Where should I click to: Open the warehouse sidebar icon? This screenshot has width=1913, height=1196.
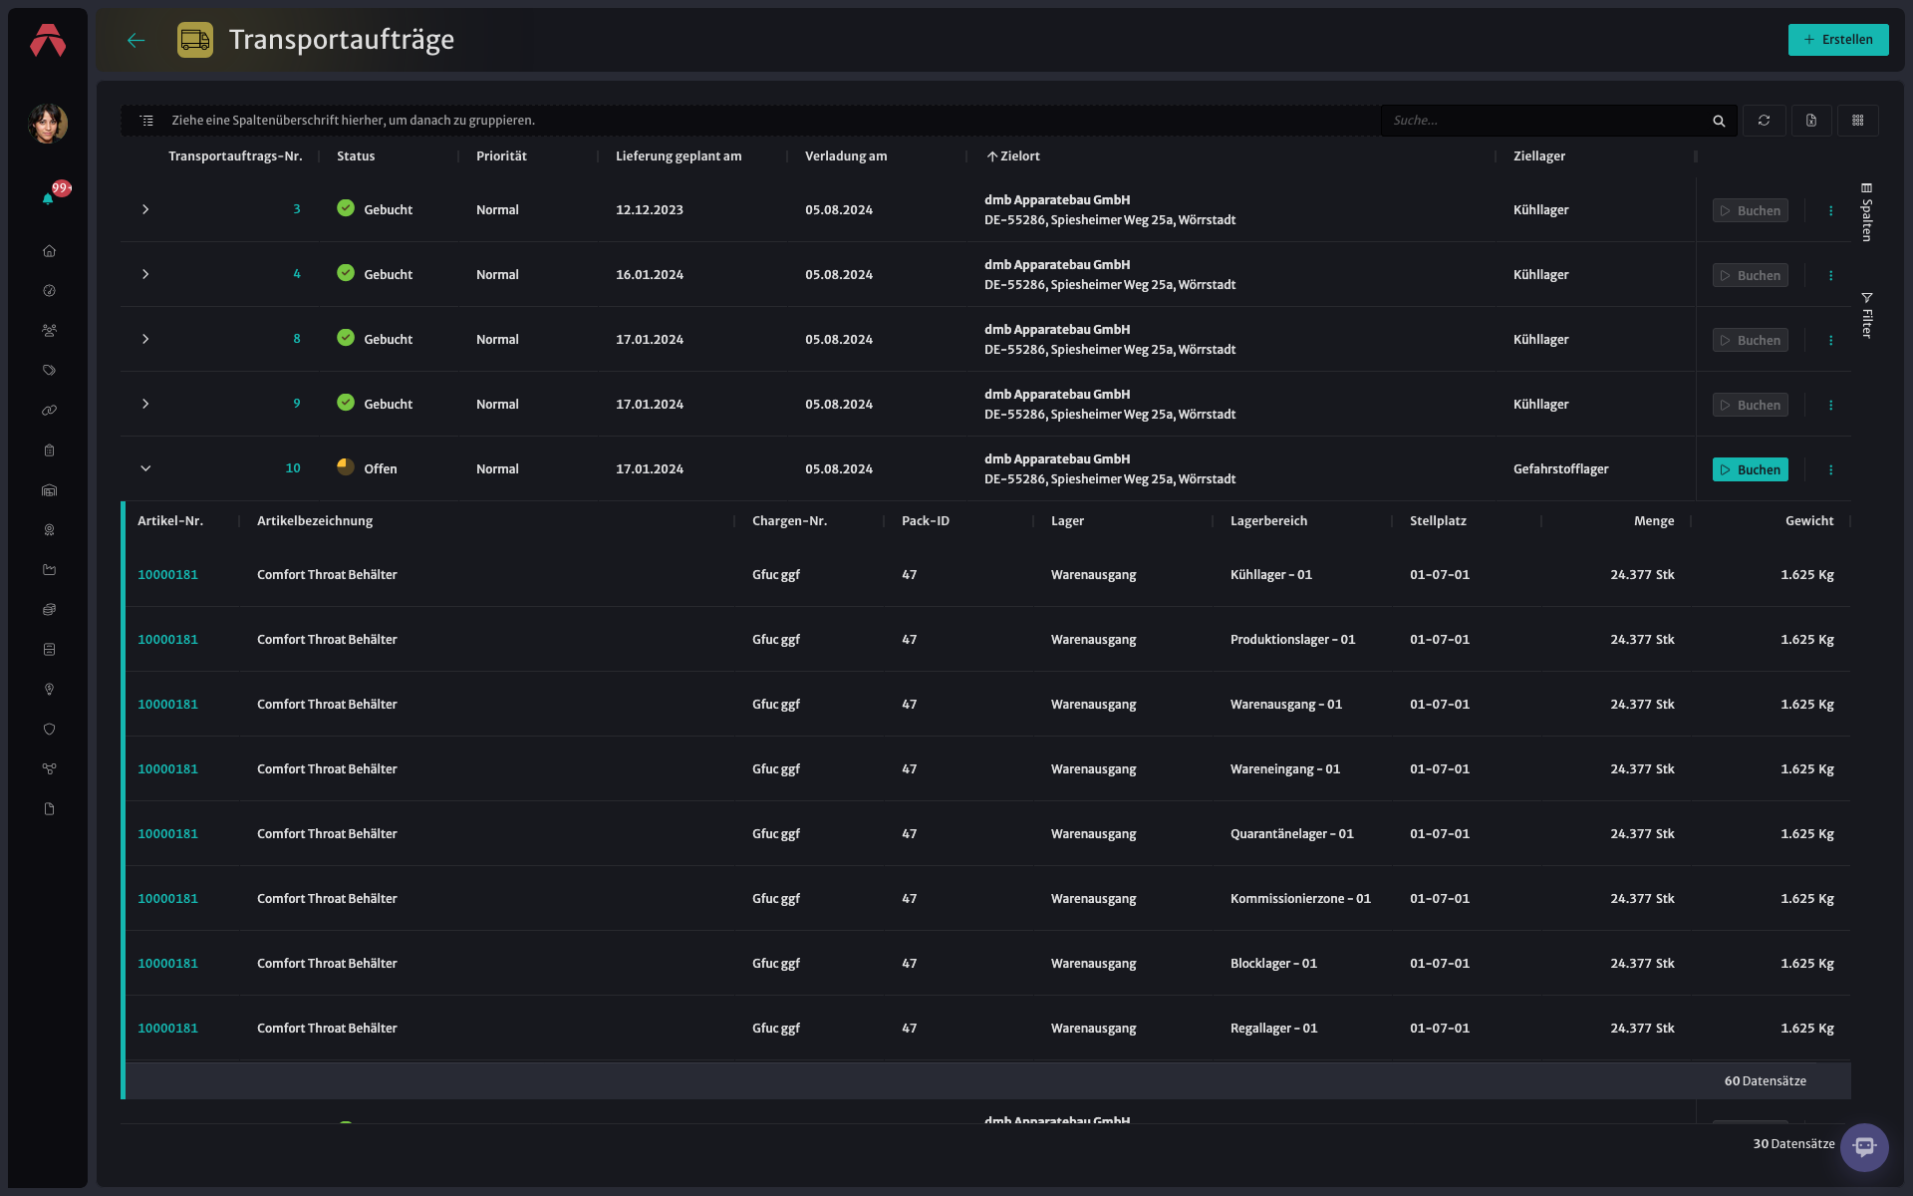pos(49,490)
